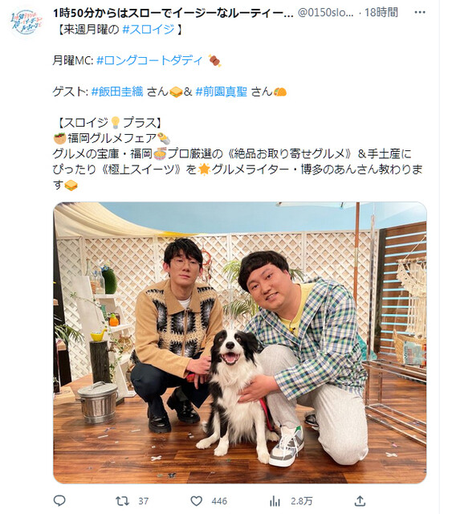Enlarge the attached photo with the dog
The width and height of the screenshot is (456, 514).
[x=240, y=343]
